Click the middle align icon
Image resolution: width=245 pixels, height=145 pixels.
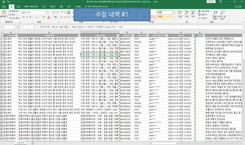(x=65, y=12)
